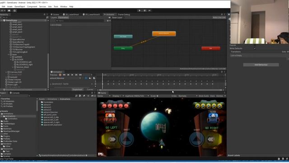Image resolution: width=289 pixels, height=163 pixels.
Task: Toggle Gizmos in the Game view
Action: 219,96
